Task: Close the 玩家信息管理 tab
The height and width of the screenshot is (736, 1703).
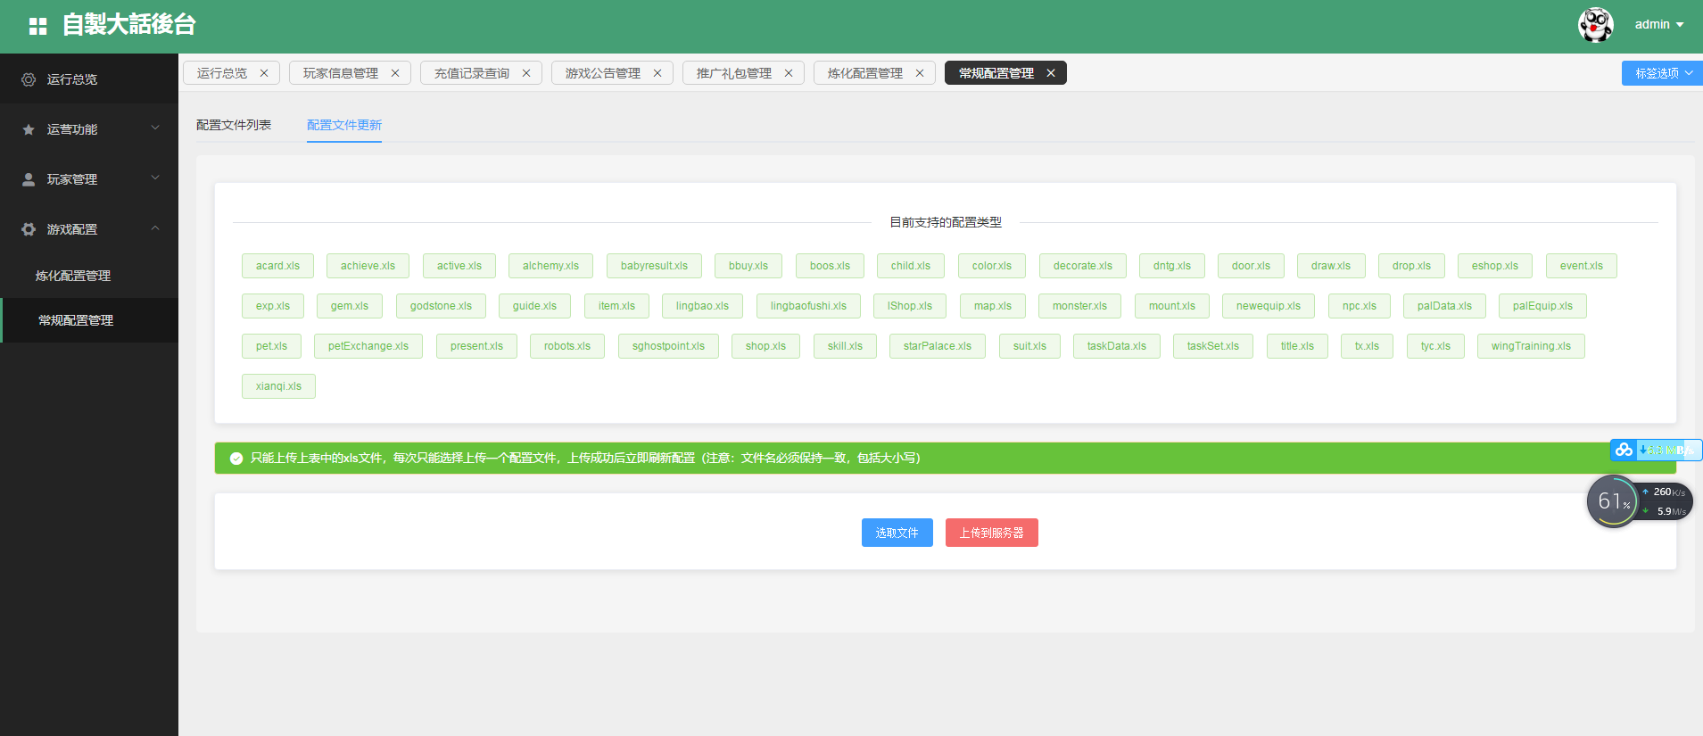Action: 395,73
